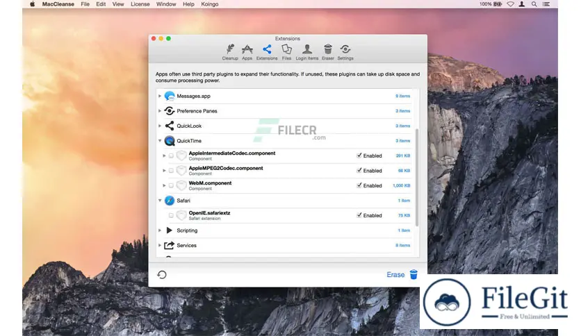Select checkbox for AppleMPEG2Codec.component
Screen dimensions: 581x336
(171, 171)
